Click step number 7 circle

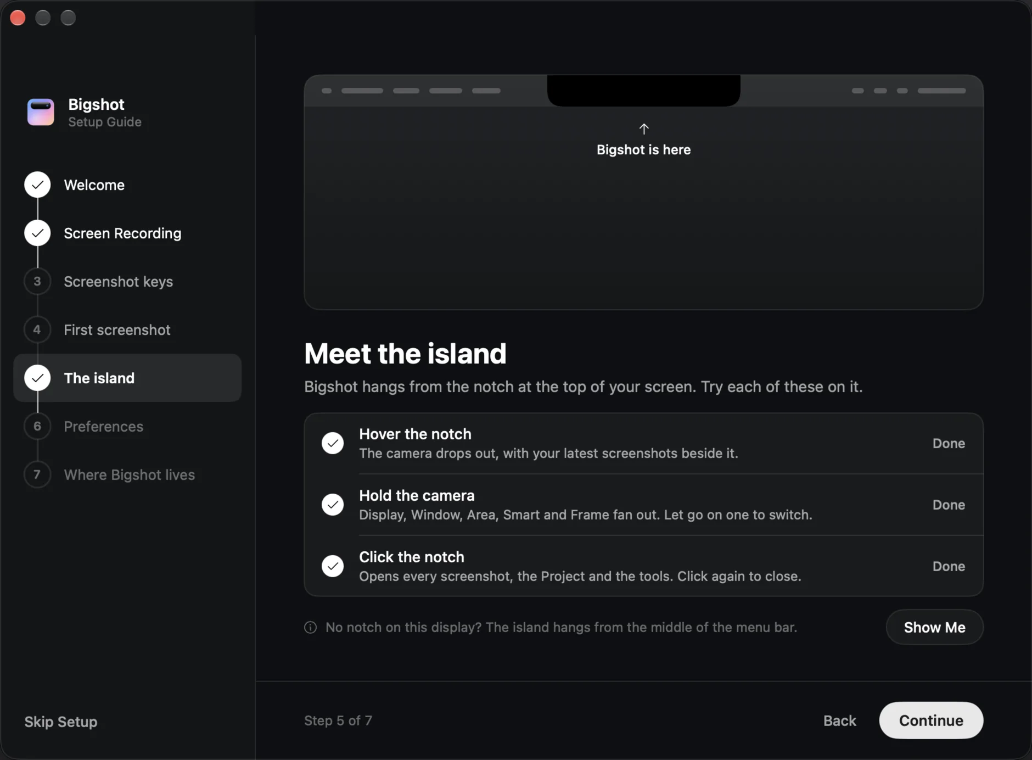[37, 475]
